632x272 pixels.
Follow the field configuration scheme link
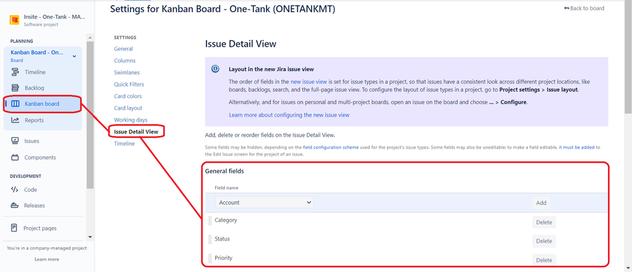[331, 147]
